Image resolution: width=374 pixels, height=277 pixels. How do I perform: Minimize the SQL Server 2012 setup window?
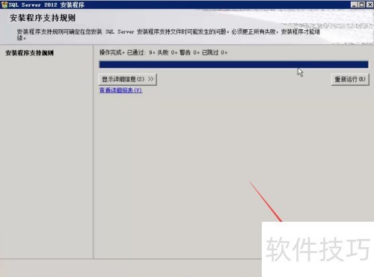point(354,4)
